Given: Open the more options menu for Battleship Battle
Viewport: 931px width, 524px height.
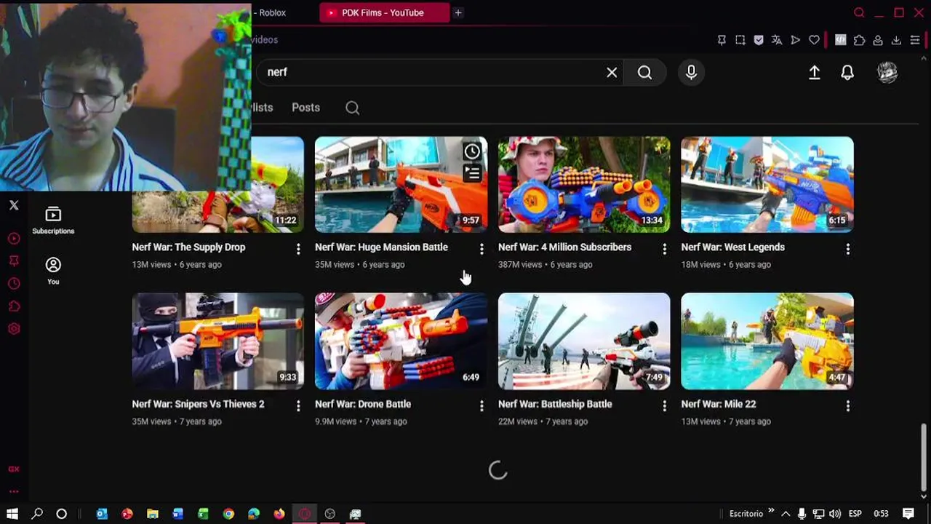Looking at the screenshot, I should pos(664,406).
